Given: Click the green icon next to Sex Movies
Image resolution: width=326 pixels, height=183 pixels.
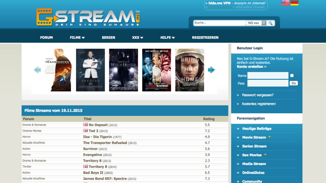Looking at the screenshot, I should coord(265,155).
